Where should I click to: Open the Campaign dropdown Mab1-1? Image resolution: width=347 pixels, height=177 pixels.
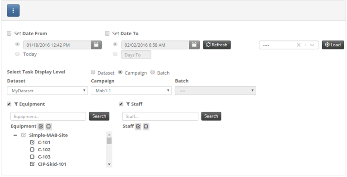tap(131, 91)
